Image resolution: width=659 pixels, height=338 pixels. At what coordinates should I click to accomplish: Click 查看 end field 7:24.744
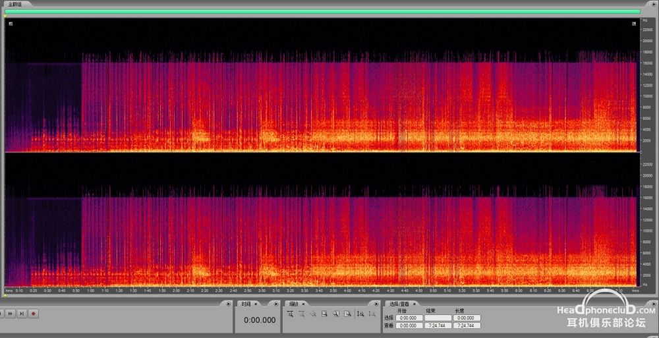[438, 325]
